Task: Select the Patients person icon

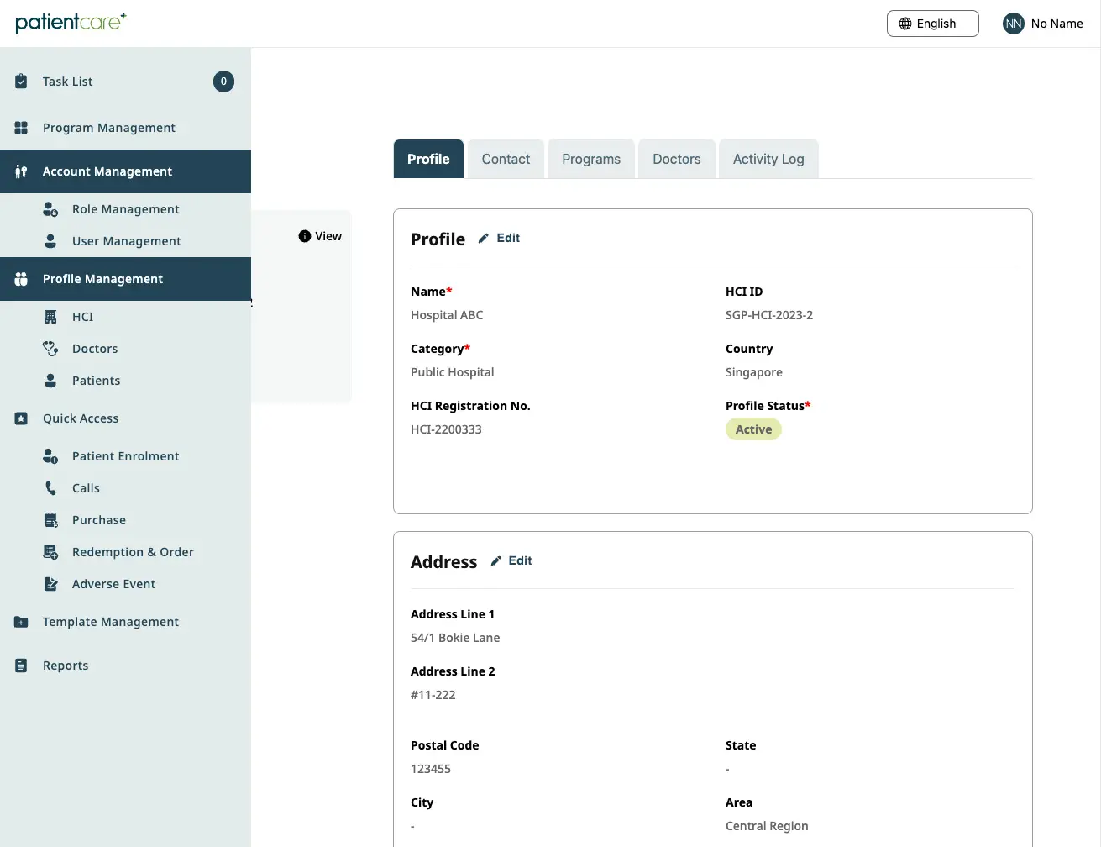Action: 50,380
